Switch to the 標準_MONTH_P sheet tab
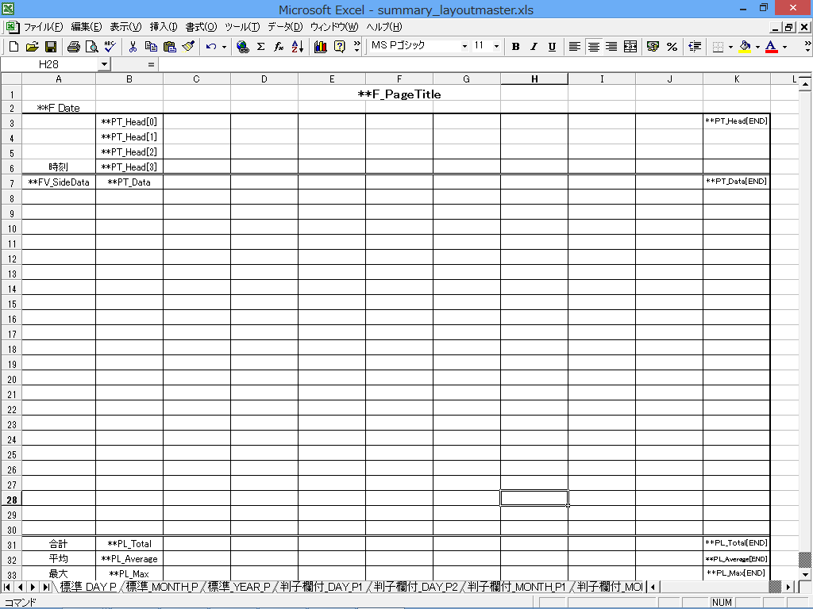The width and height of the screenshot is (813, 609). pos(162,587)
